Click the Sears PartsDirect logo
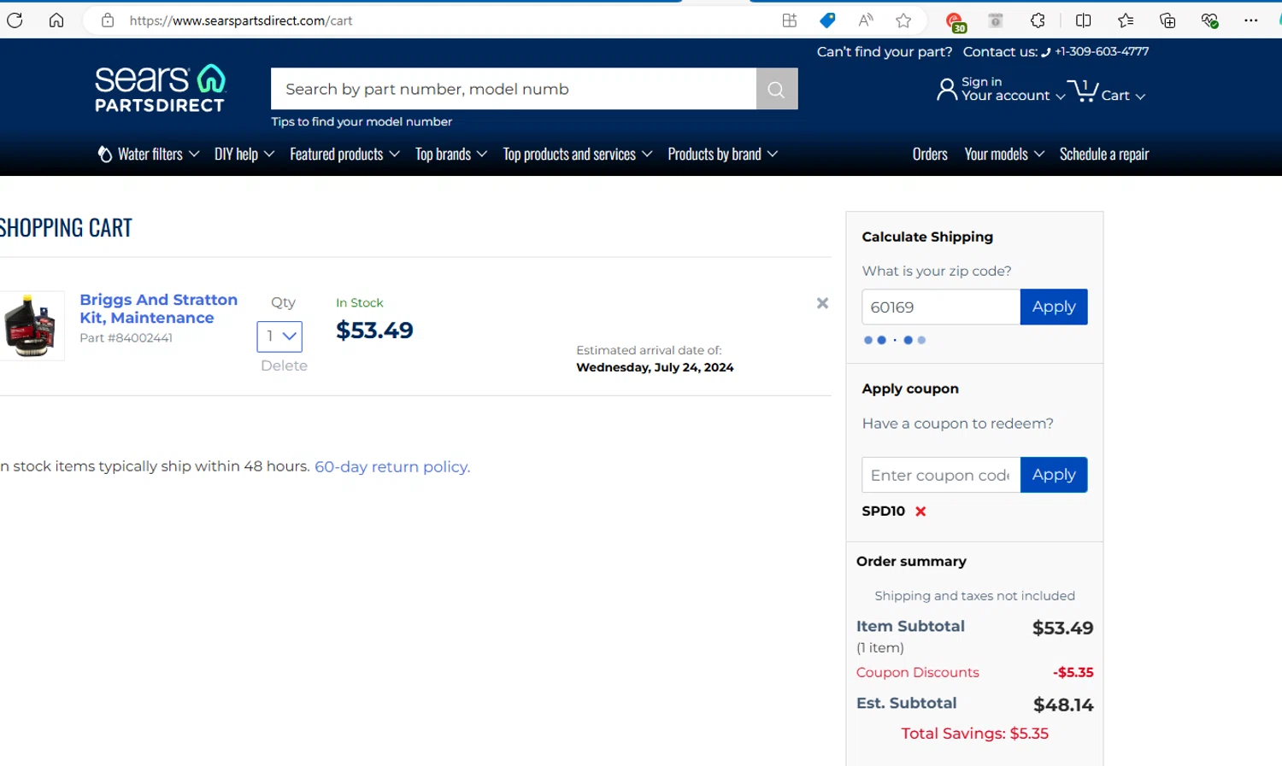Screen dimensions: 1282x766 coord(161,89)
